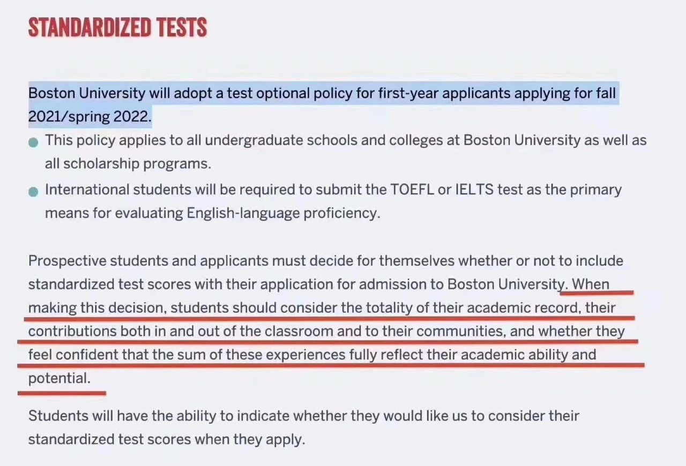Click "Prospective students and applicants" text

pyautogui.click(x=147, y=261)
